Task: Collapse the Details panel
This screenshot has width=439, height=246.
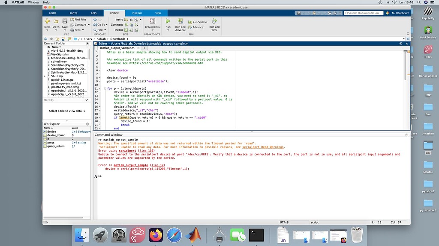Action: click(87, 100)
